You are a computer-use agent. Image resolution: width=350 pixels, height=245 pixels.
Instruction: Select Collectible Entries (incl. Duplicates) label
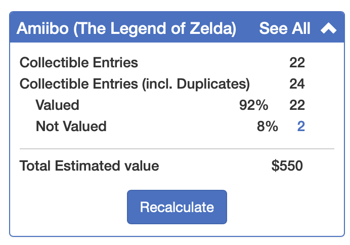[x=135, y=84]
